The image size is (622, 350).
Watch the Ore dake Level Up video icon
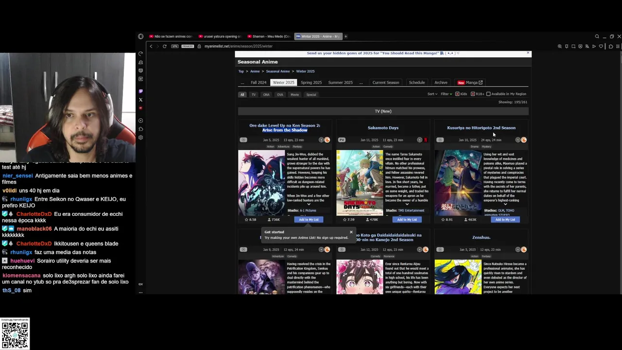tap(243, 140)
